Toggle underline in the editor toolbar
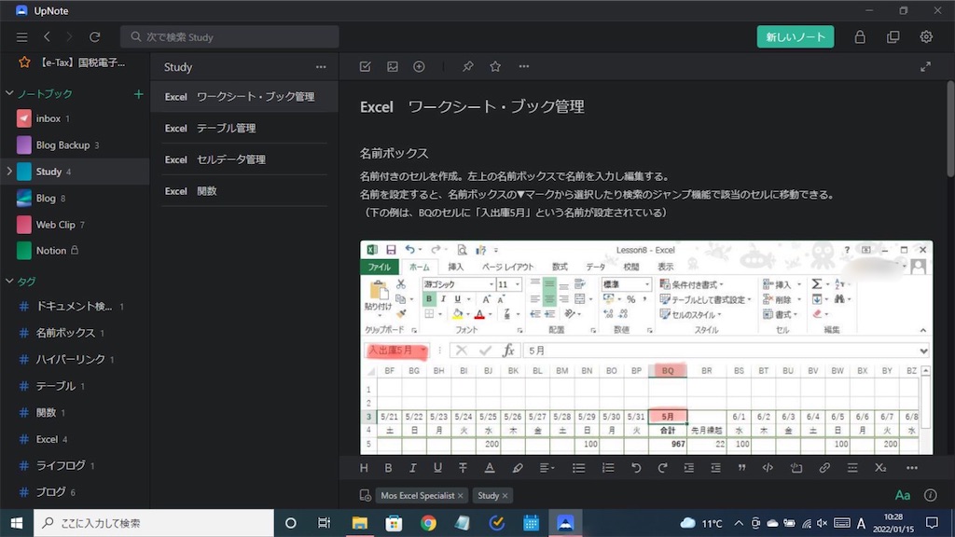 pos(437,468)
